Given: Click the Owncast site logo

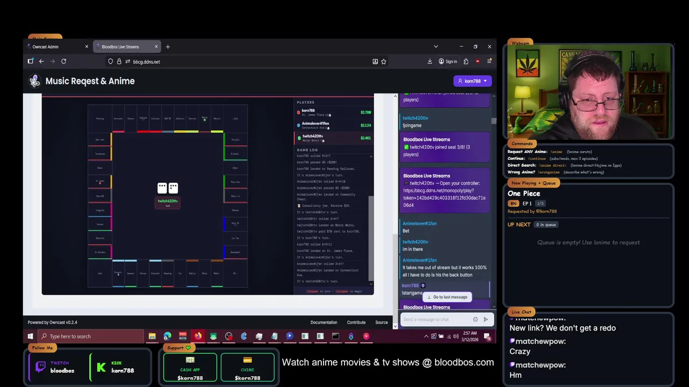Looking at the screenshot, I should [35, 81].
